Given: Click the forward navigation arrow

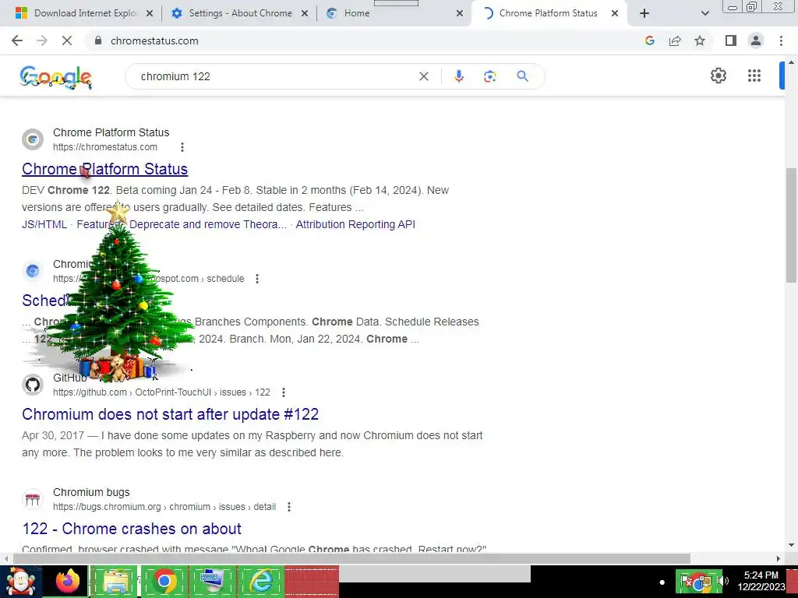Looking at the screenshot, I should (x=42, y=40).
